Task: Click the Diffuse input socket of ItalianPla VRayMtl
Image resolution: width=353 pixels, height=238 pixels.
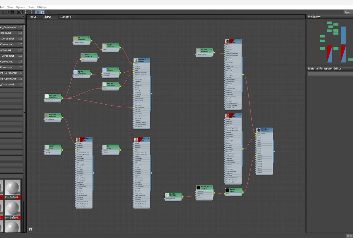Action: pyautogui.click(x=133, y=64)
